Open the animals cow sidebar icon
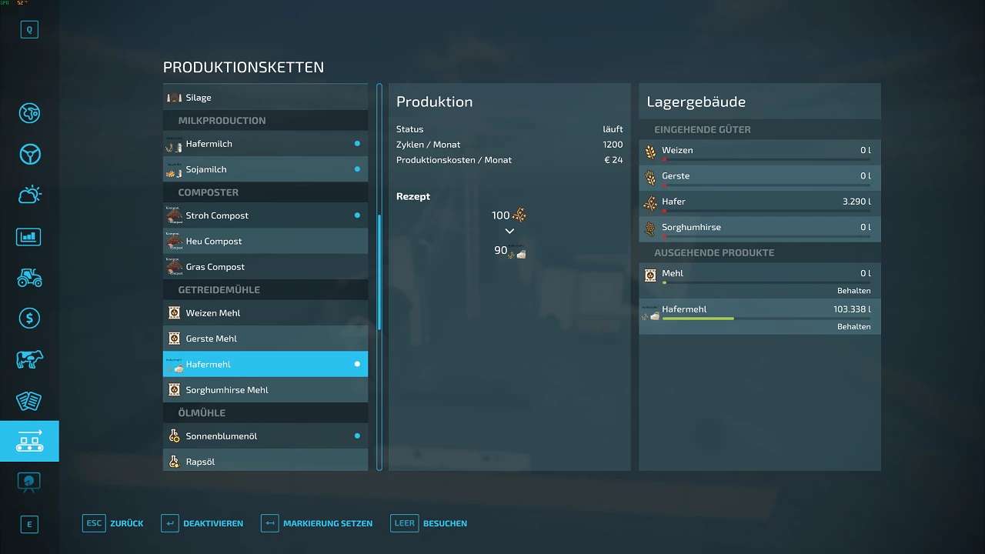985x554 pixels. tap(29, 359)
